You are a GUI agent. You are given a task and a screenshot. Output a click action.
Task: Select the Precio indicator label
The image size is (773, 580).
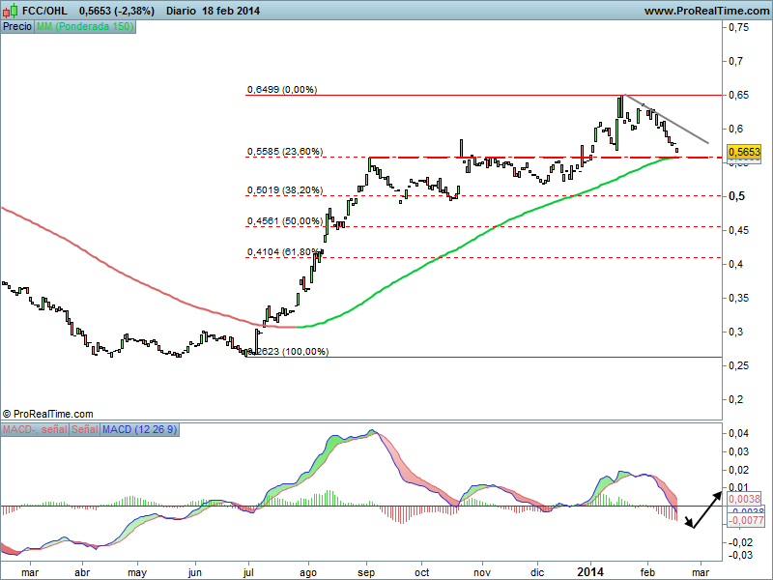coord(17,27)
